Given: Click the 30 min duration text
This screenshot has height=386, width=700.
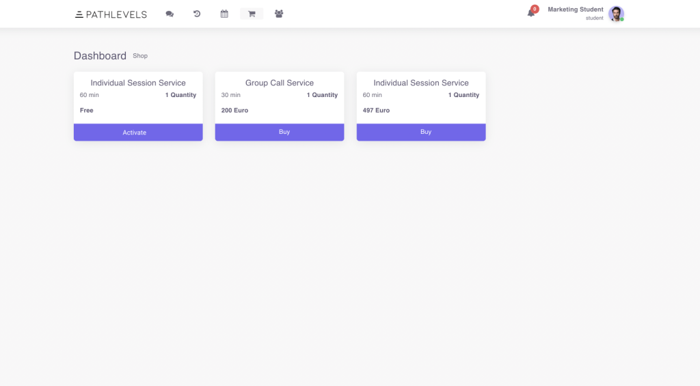Looking at the screenshot, I should point(231,95).
